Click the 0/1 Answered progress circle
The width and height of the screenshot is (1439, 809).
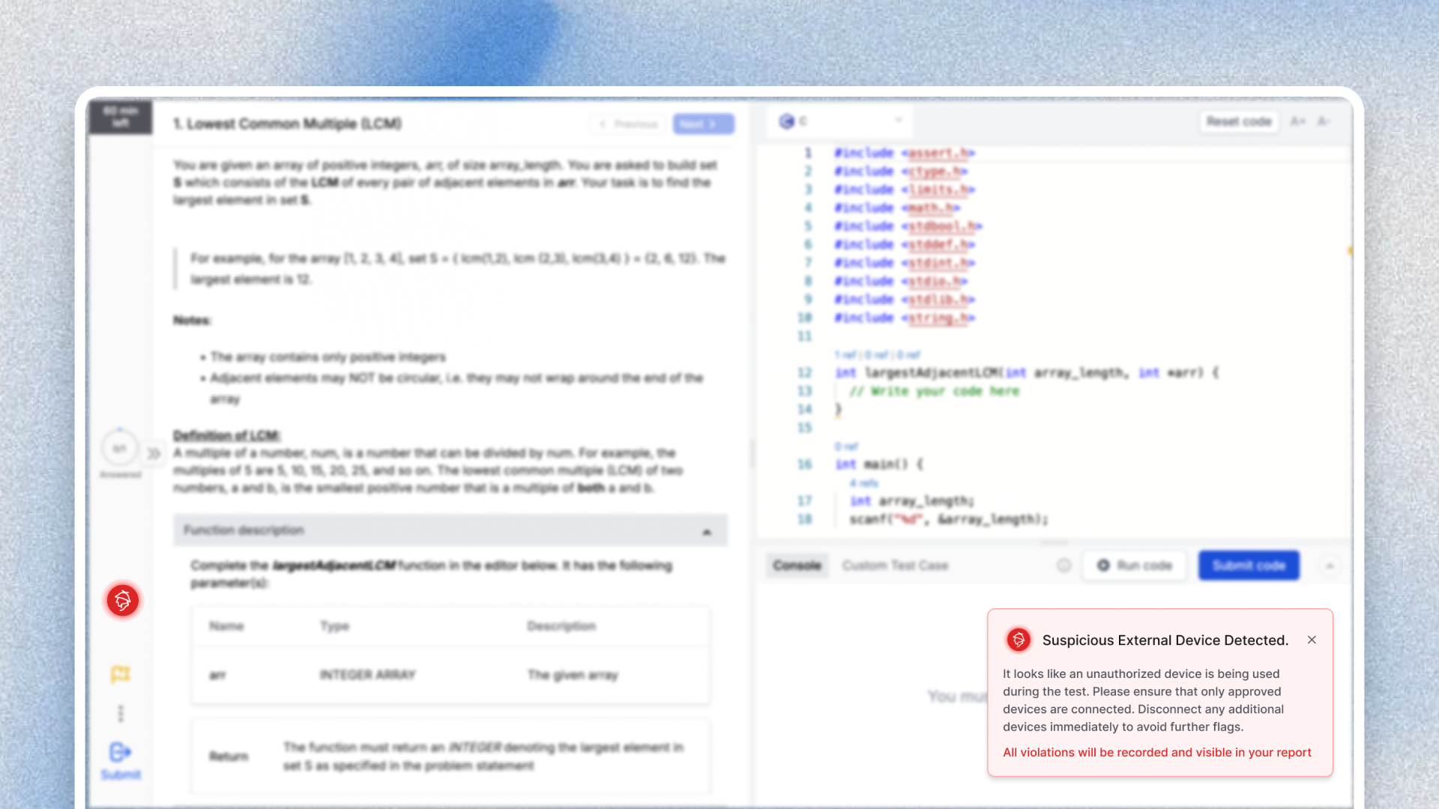[120, 448]
